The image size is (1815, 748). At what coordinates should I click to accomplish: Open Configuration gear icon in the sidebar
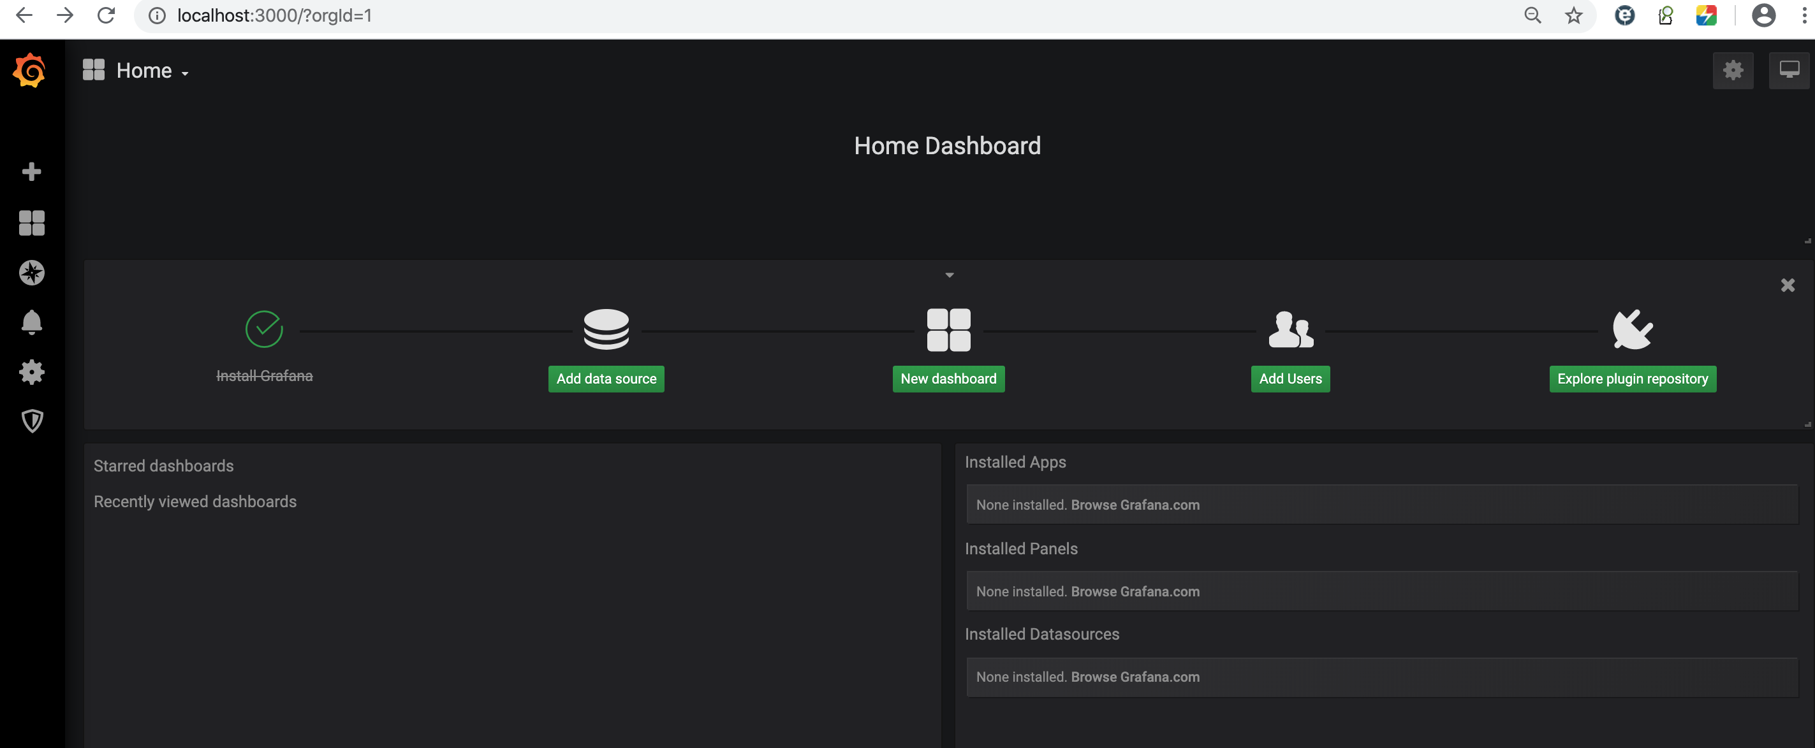click(x=32, y=371)
